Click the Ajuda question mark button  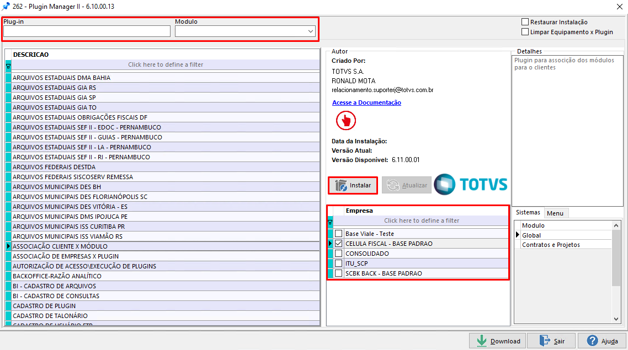pyautogui.click(x=602, y=341)
